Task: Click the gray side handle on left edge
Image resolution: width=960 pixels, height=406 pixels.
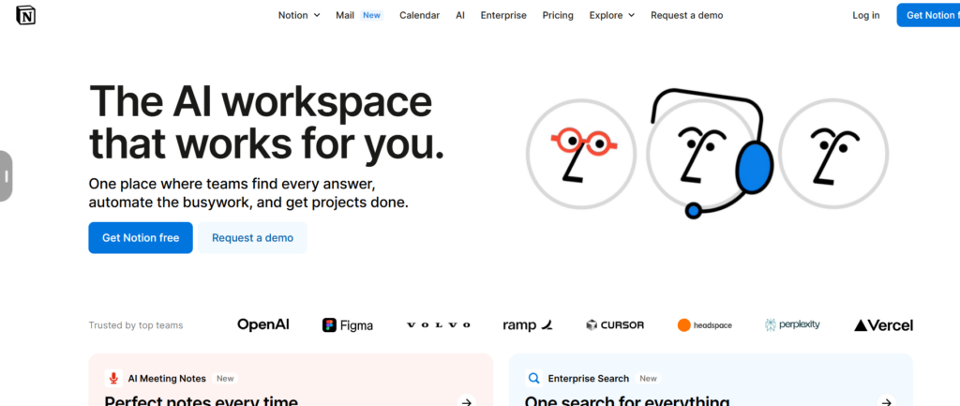Action: point(6,176)
